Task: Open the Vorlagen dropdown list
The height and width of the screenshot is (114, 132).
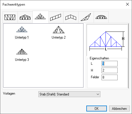Action: coord(69,94)
